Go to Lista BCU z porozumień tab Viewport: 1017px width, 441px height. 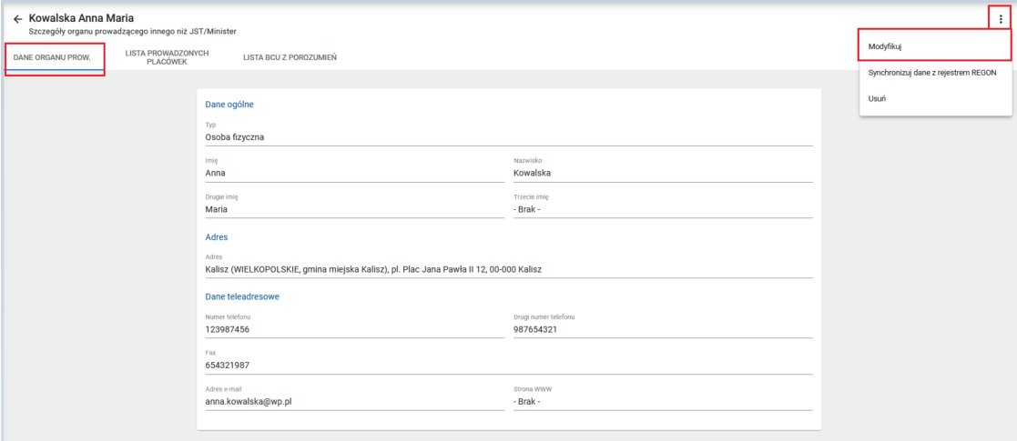(290, 57)
